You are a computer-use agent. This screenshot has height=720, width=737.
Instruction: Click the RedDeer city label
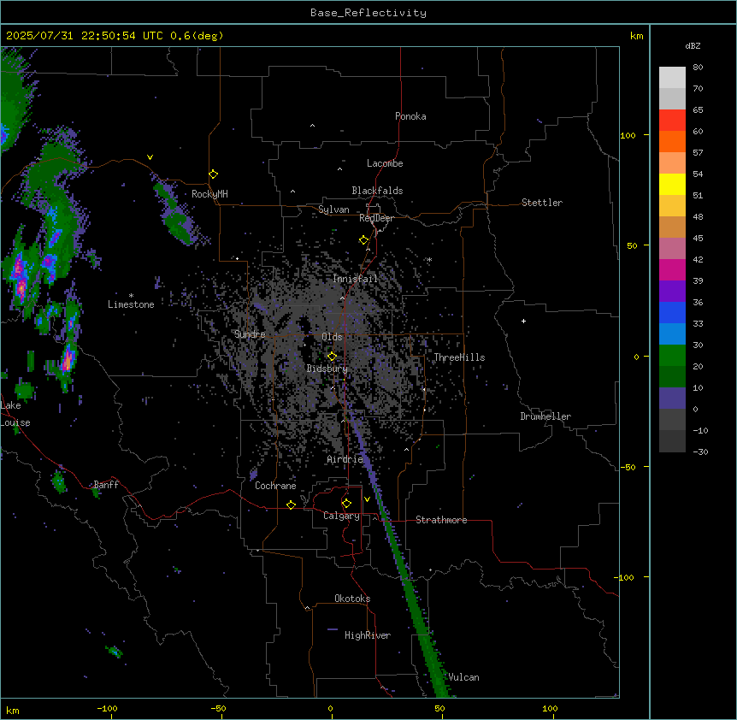click(x=376, y=218)
